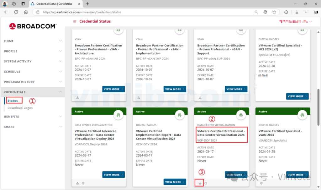Viewport: 321px width, 190px height.
Task: Click the history clock icon on VCAP-DCV card
Action: (x=83, y=183)
